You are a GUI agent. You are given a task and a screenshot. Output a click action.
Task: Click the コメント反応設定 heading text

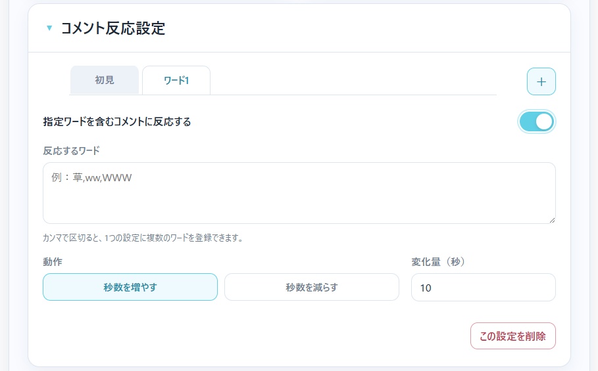coord(113,28)
